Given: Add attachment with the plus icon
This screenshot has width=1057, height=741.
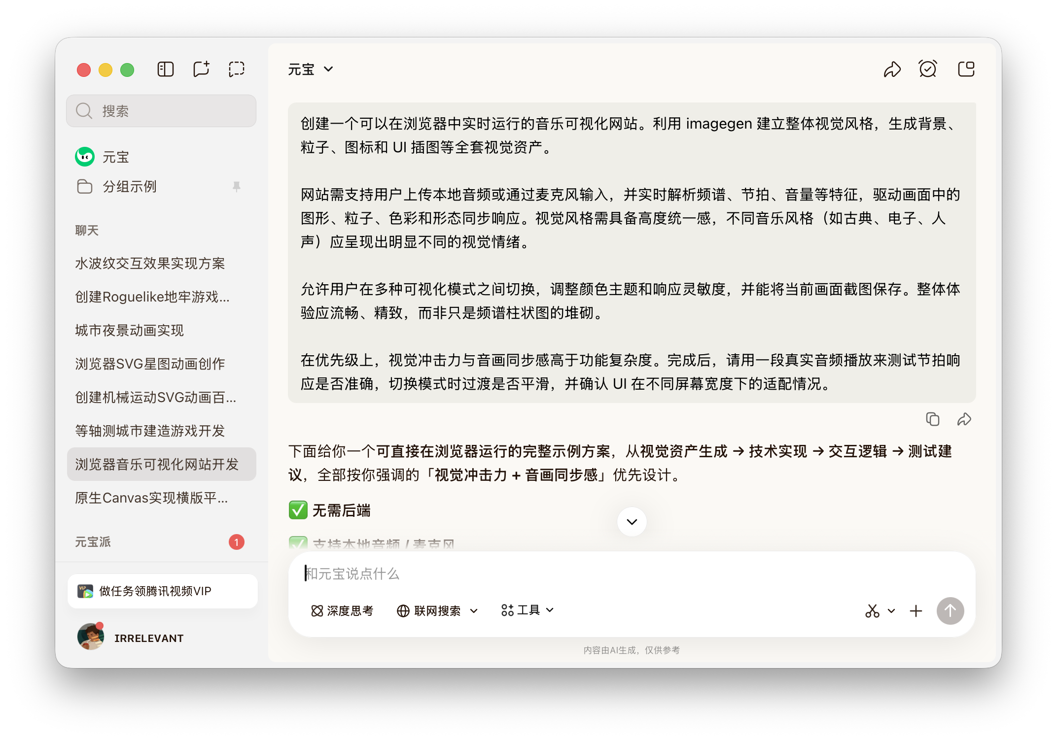Looking at the screenshot, I should pyautogui.click(x=916, y=611).
